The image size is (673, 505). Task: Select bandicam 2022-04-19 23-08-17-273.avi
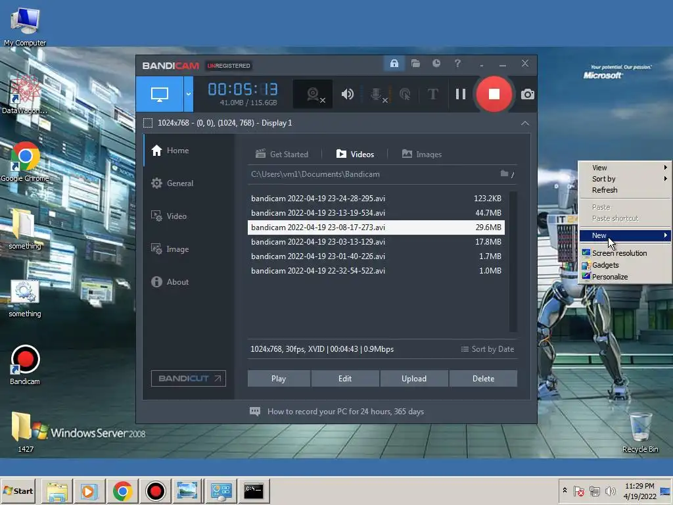pyautogui.click(x=376, y=227)
